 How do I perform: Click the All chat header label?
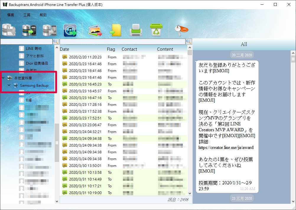(244, 44)
